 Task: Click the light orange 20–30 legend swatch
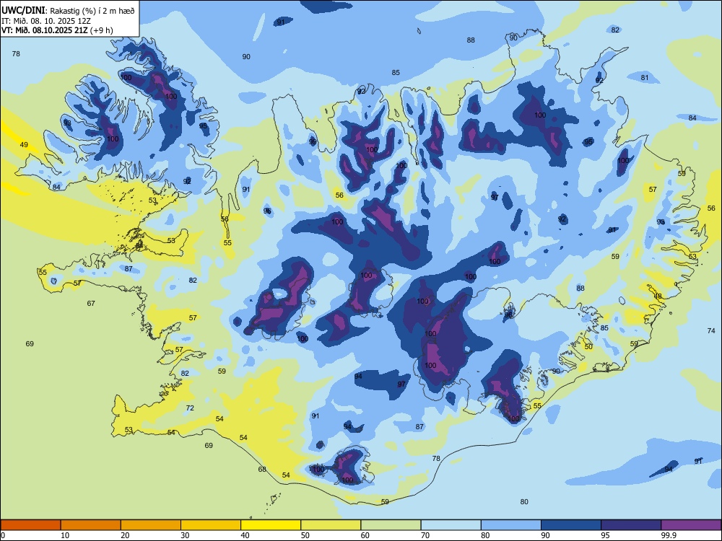point(151,525)
